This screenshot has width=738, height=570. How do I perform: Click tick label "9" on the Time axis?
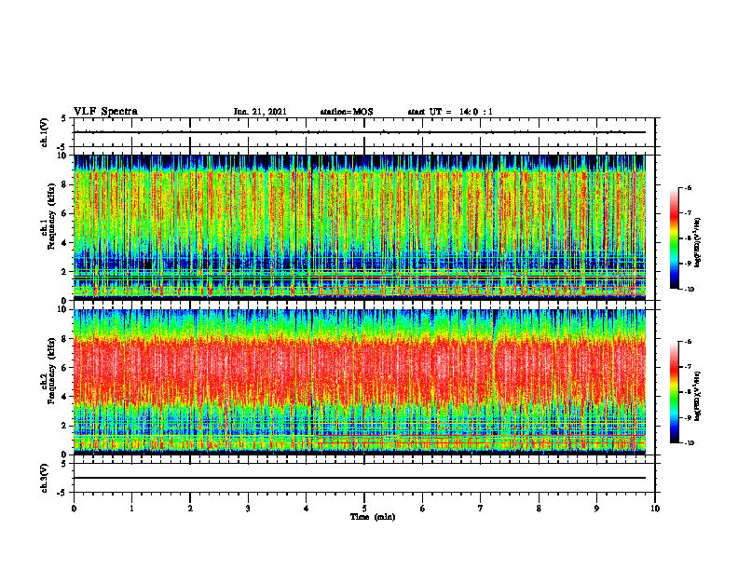coord(596,509)
